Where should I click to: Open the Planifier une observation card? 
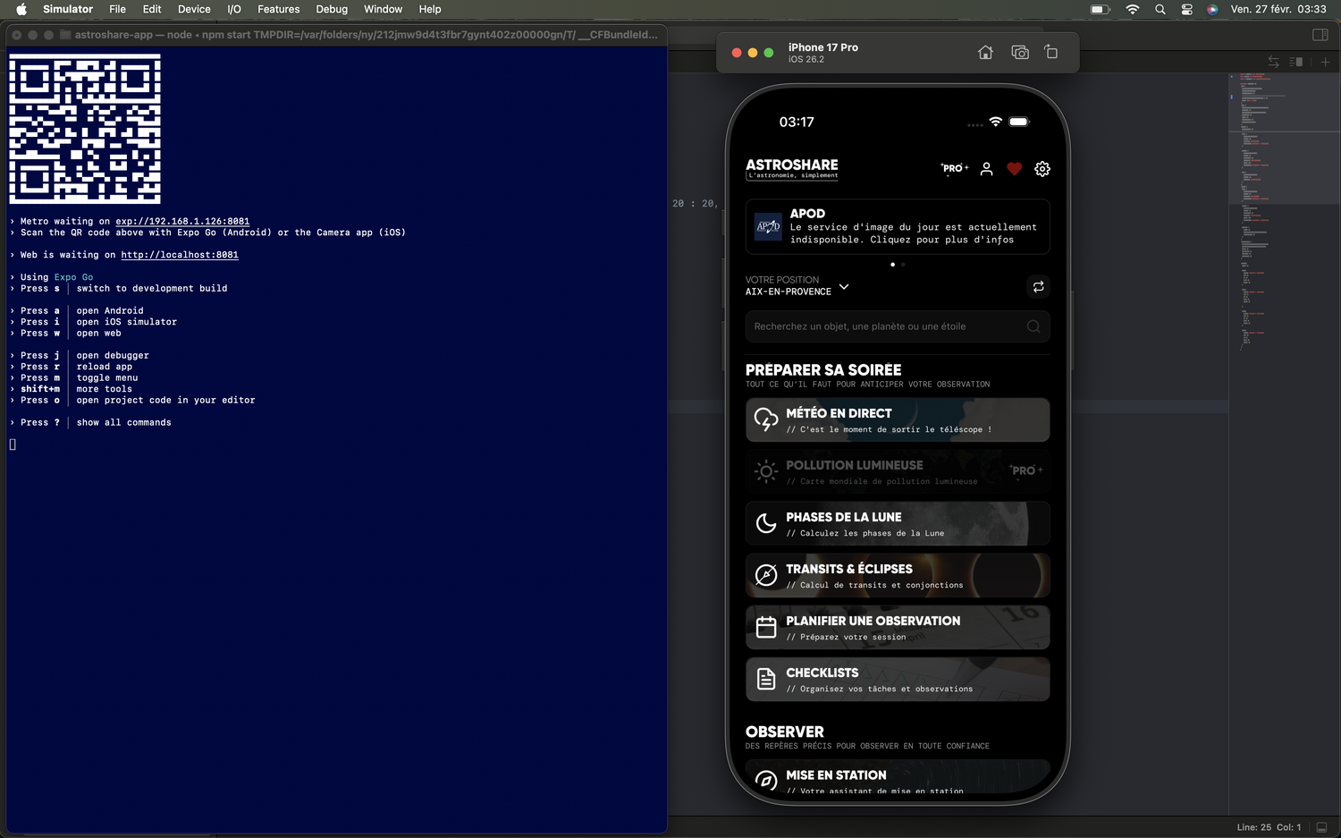[898, 627]
